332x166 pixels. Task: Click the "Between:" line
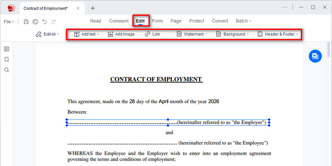77,112
